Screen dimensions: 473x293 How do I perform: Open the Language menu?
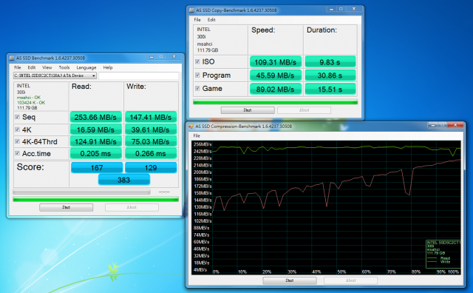point(86,67)
